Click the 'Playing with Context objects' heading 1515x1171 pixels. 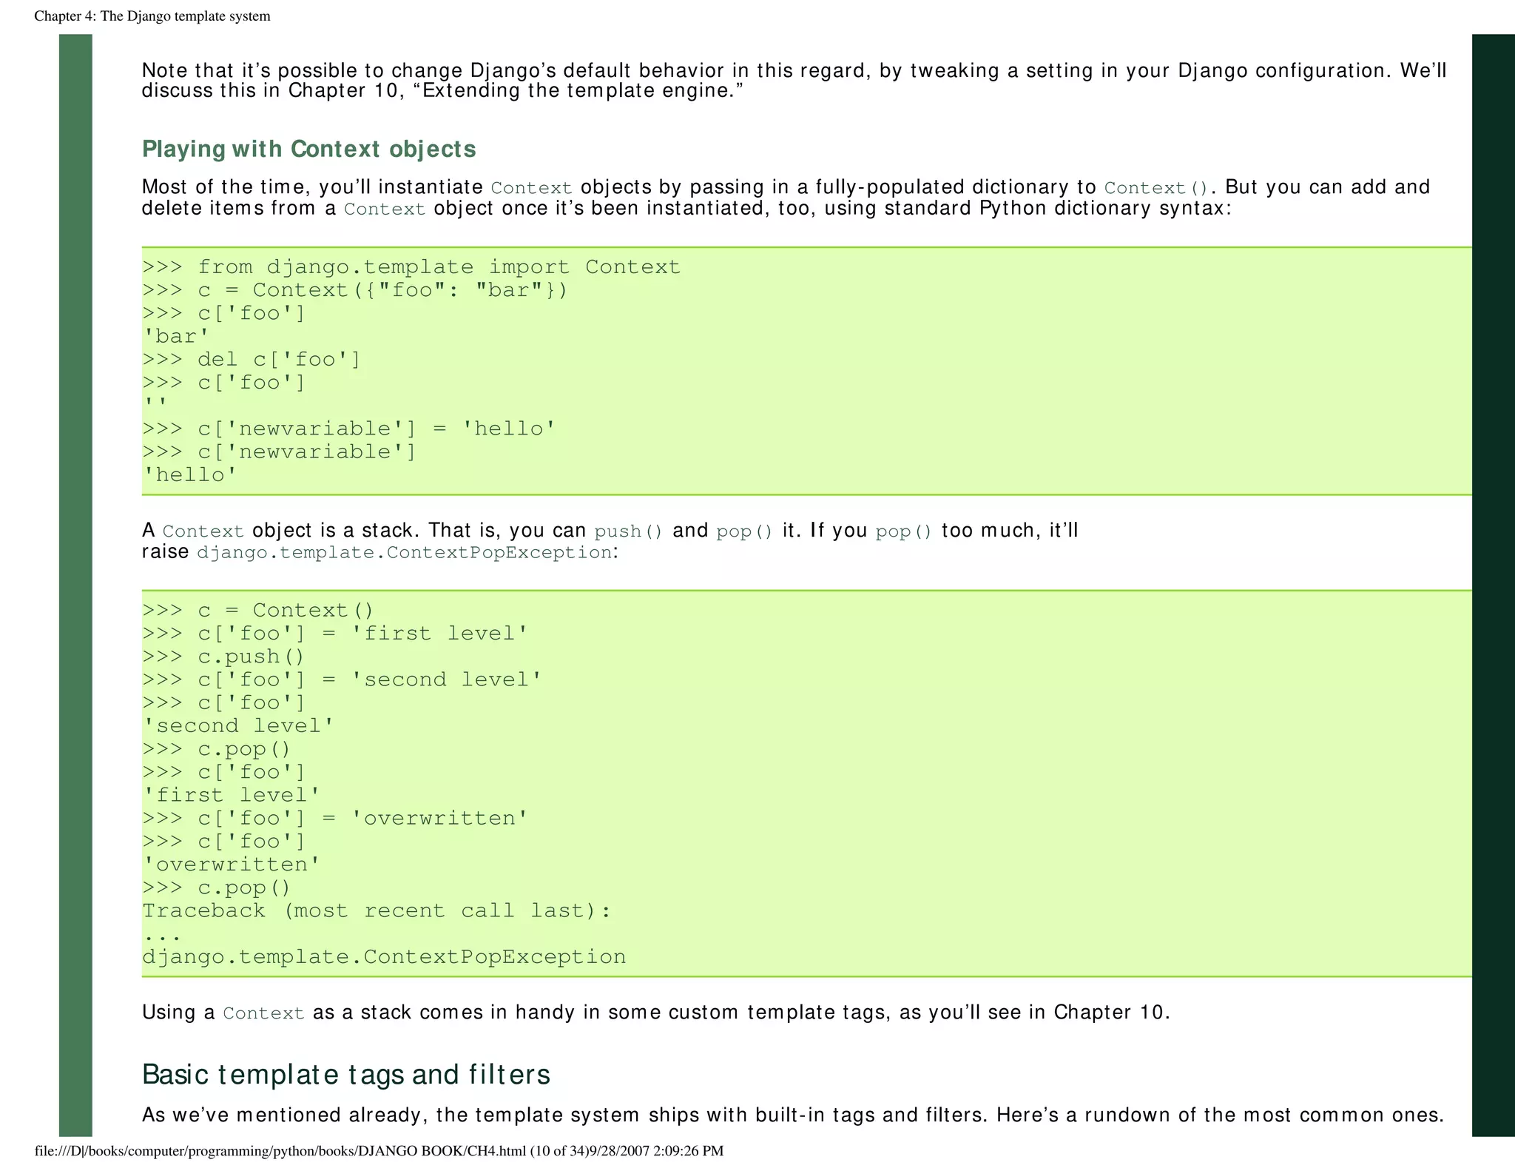pyautogui.click(x=308, y=150)
